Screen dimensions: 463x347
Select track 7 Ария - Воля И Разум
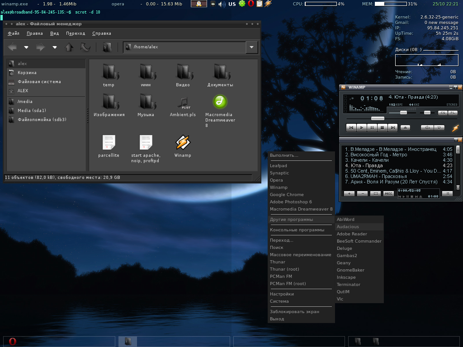398,182
